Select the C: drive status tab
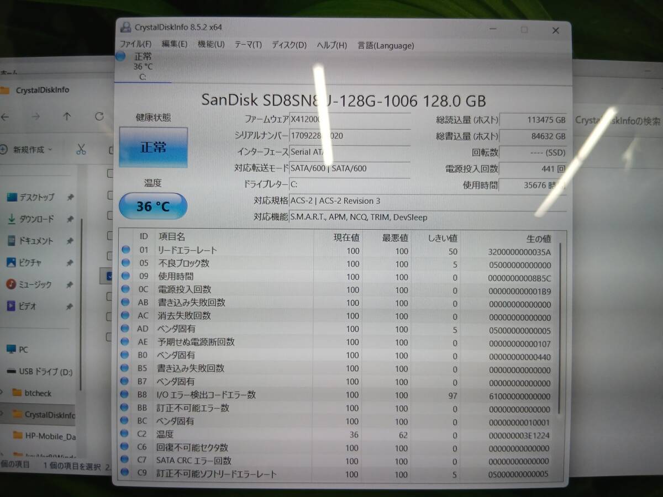 (x=143, y=66)
